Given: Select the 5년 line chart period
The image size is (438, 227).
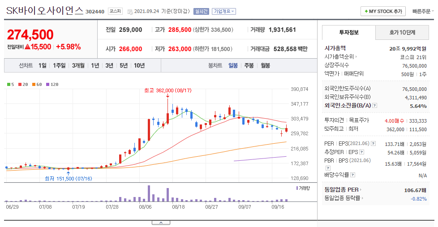Looking at the screenshot, I should coord(124,65).
